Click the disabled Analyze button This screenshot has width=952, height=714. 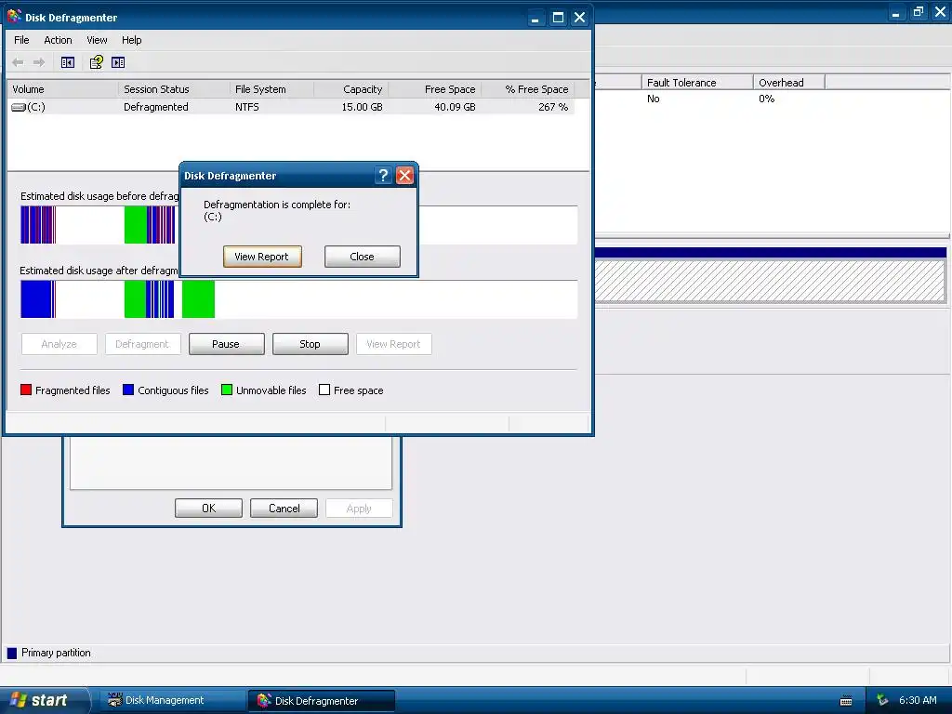pyautogui.click(x=59, y=344)
